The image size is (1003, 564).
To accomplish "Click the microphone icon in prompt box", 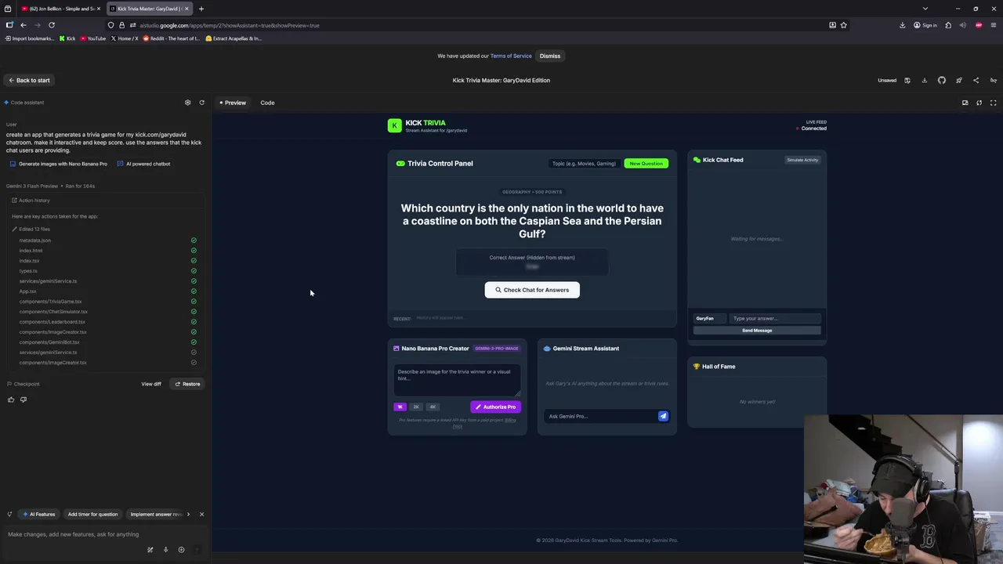I will [x=165, y=550].
